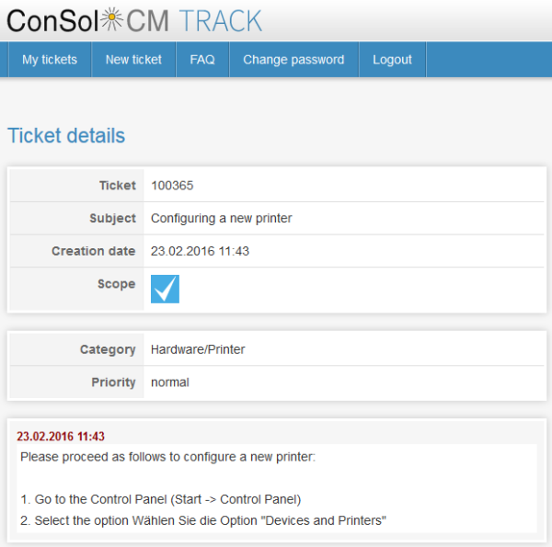This screenshot has height=547, width=552.
Task: Click the normal priority value
Action: click(170, 382)
